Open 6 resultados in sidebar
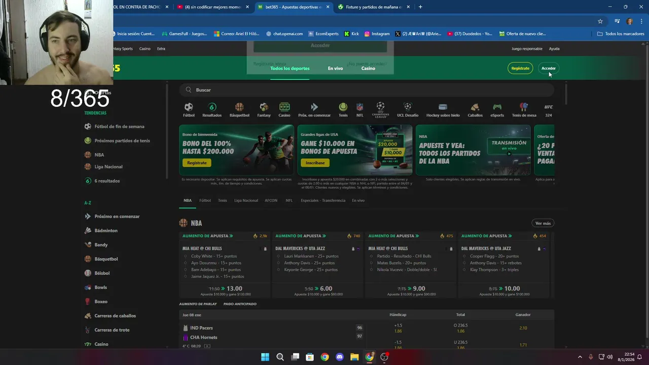 (x=107, y=181)
